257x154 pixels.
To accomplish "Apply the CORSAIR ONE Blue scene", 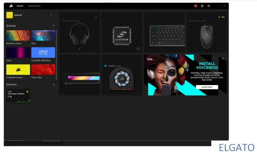I will point(43,53).
